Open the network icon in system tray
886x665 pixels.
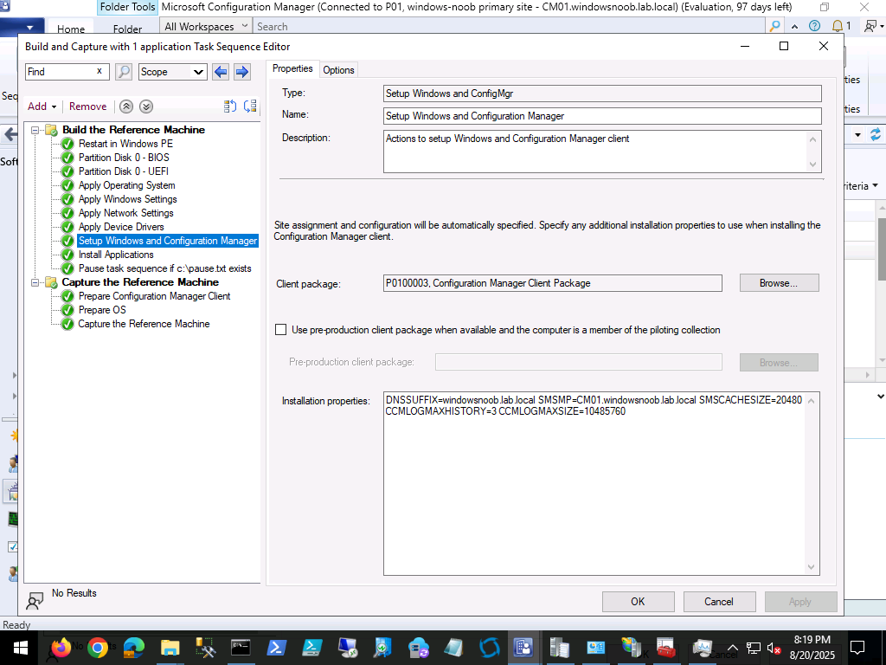tap(754, 648)
